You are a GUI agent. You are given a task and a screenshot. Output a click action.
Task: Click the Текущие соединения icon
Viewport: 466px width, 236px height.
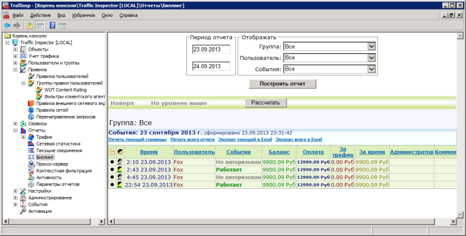point(31,150)
